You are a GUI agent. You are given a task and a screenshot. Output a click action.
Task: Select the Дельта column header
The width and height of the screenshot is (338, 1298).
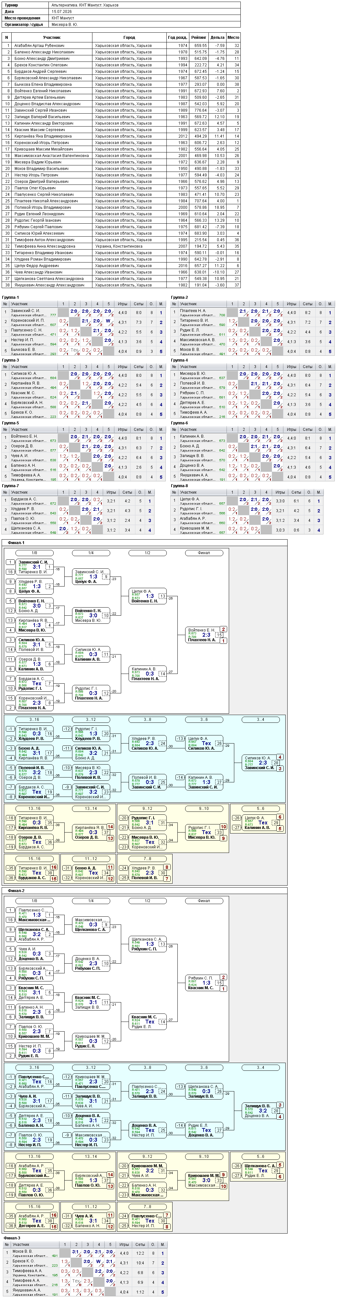coord(218,37)
